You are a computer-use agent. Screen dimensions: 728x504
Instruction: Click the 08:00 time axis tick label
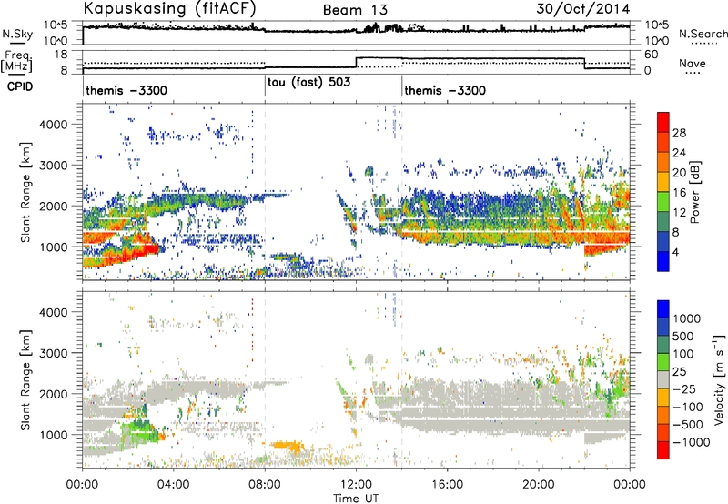pos(265,484)
